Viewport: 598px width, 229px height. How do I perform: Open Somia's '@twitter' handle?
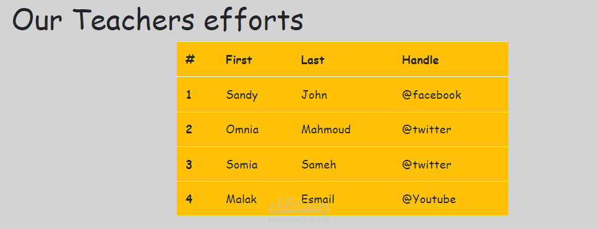click(426, 165)
